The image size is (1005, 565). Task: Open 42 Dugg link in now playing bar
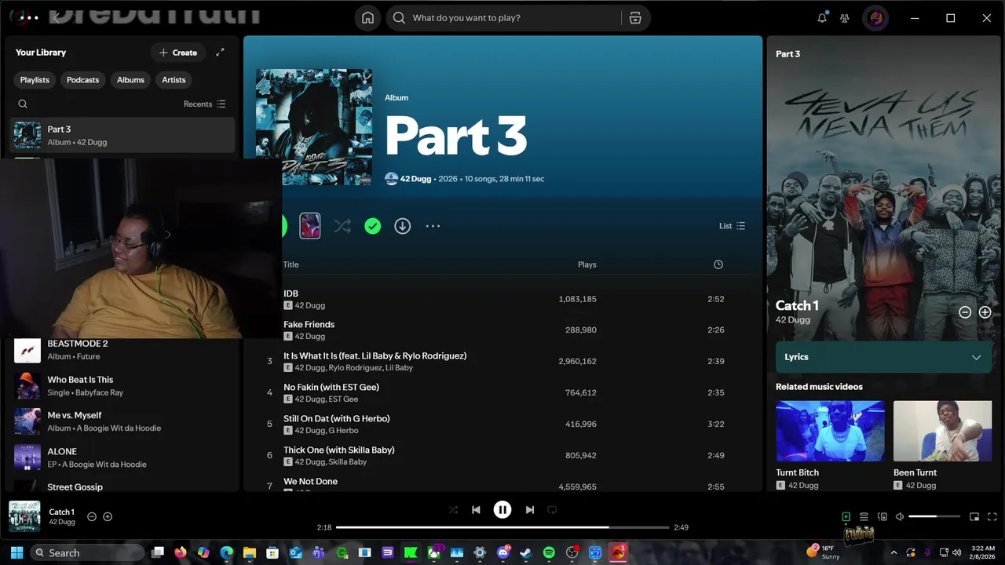tap(62, 522)
